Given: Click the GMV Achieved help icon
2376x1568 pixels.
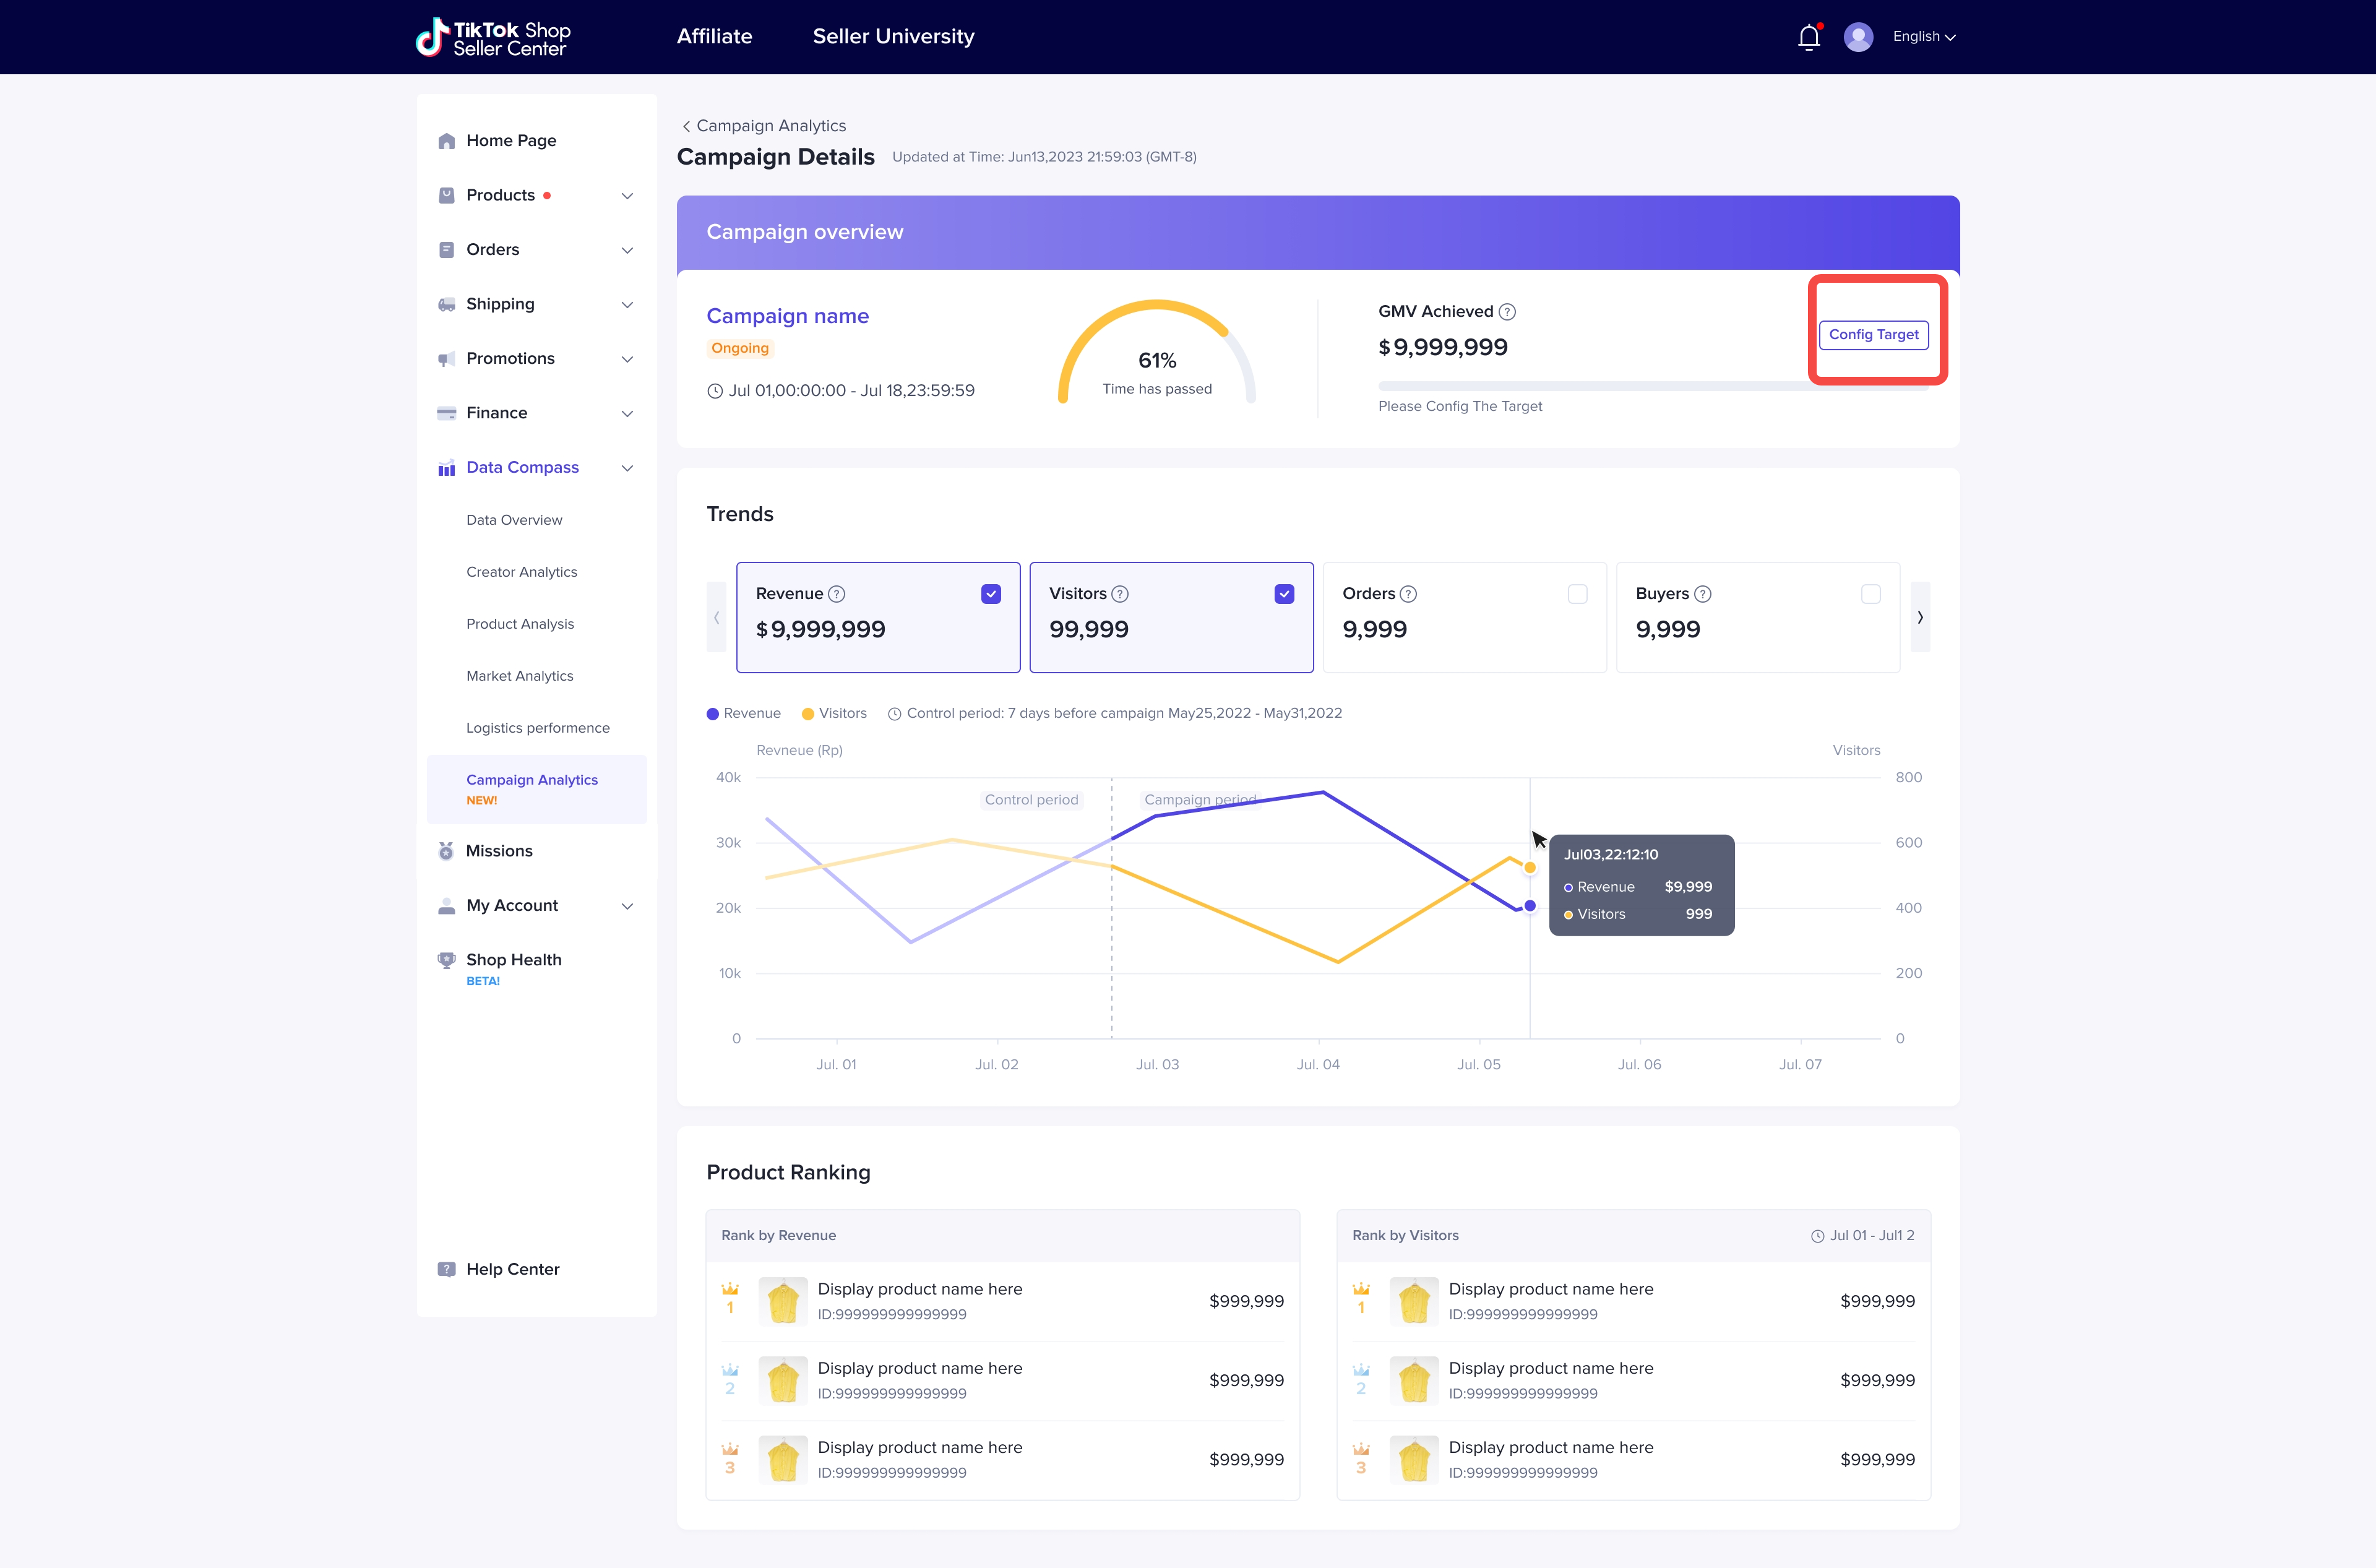Looking at the screenshot, I should 1507,312.
